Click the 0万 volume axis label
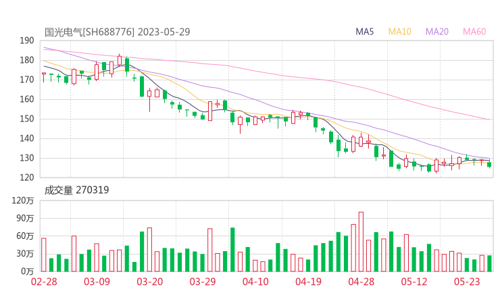 (x=28, y=271)
